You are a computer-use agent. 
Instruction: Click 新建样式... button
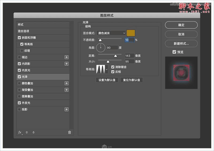tap(181, 44)
